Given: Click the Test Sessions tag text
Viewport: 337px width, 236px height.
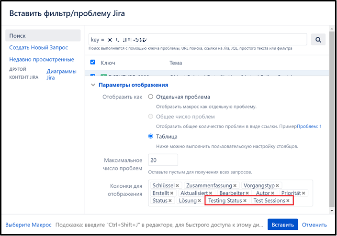Looking at the screenshot, I should click(x=269, y=201).
